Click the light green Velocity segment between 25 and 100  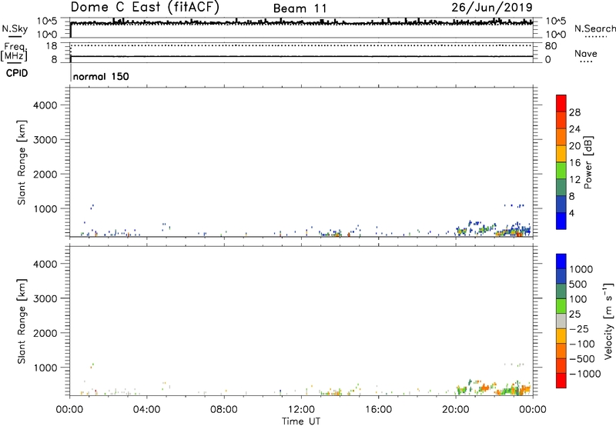[x=561, y=306]
